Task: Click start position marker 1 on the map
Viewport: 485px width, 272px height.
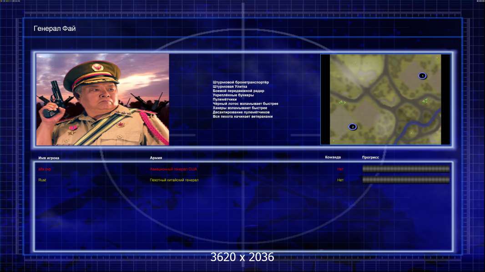Action: point(423,76)
